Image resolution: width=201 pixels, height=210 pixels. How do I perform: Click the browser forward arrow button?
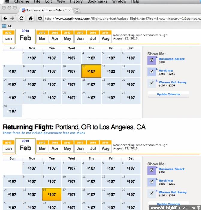(x=12, y=18)
